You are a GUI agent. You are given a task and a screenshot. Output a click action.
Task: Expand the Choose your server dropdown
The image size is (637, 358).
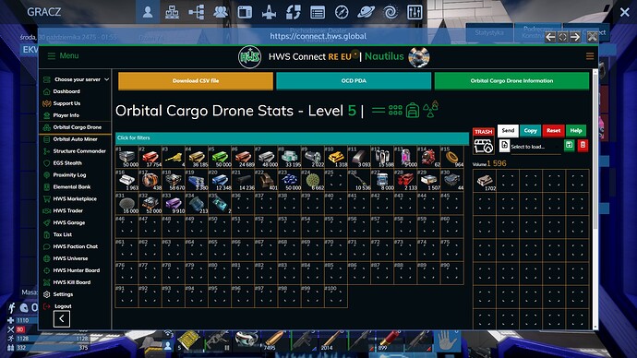[x=77, y=79]
